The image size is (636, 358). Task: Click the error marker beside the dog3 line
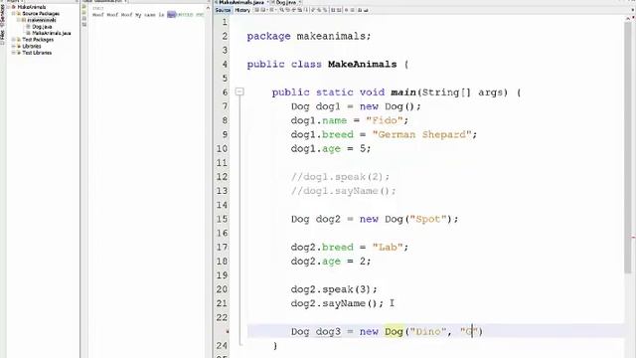coord(228,331)
